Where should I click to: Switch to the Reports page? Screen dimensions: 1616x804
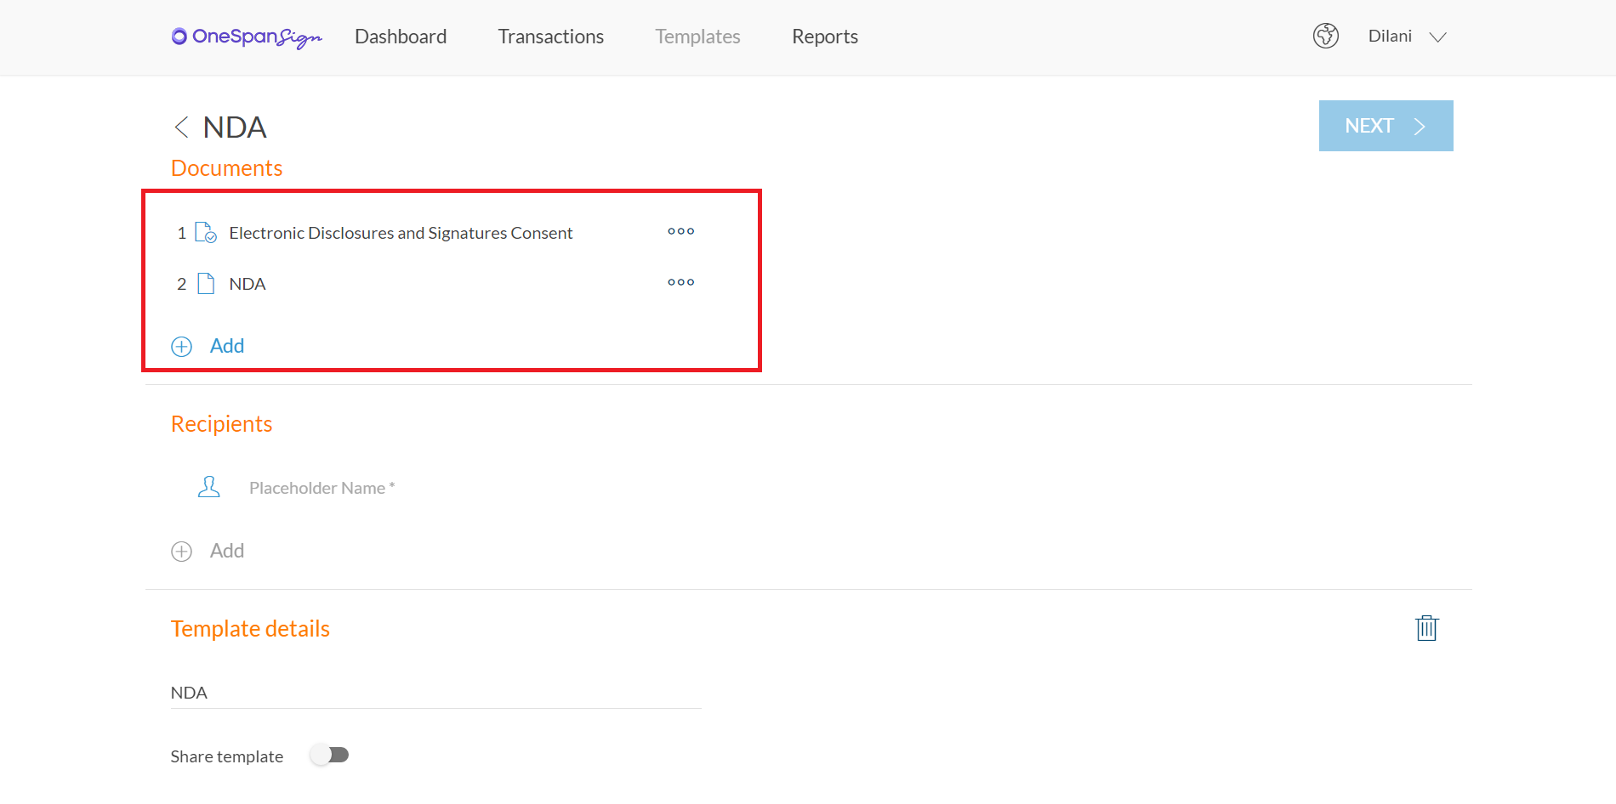coord(824,37)
